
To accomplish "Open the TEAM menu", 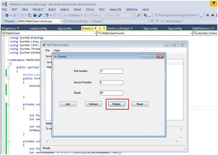I will pos(77,10).
